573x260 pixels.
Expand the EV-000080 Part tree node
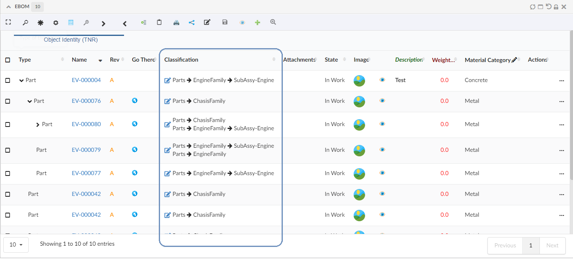pyautogui.click(x=38, y=124)
